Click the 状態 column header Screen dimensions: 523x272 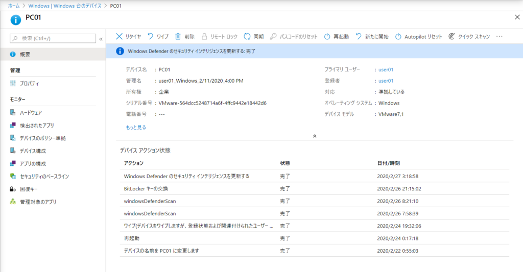(285, 163)
